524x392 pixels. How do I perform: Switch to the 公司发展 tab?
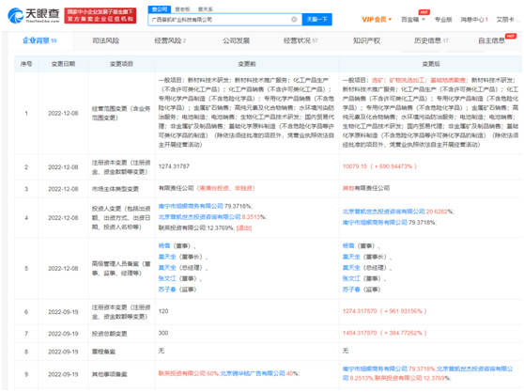(237, 40)
